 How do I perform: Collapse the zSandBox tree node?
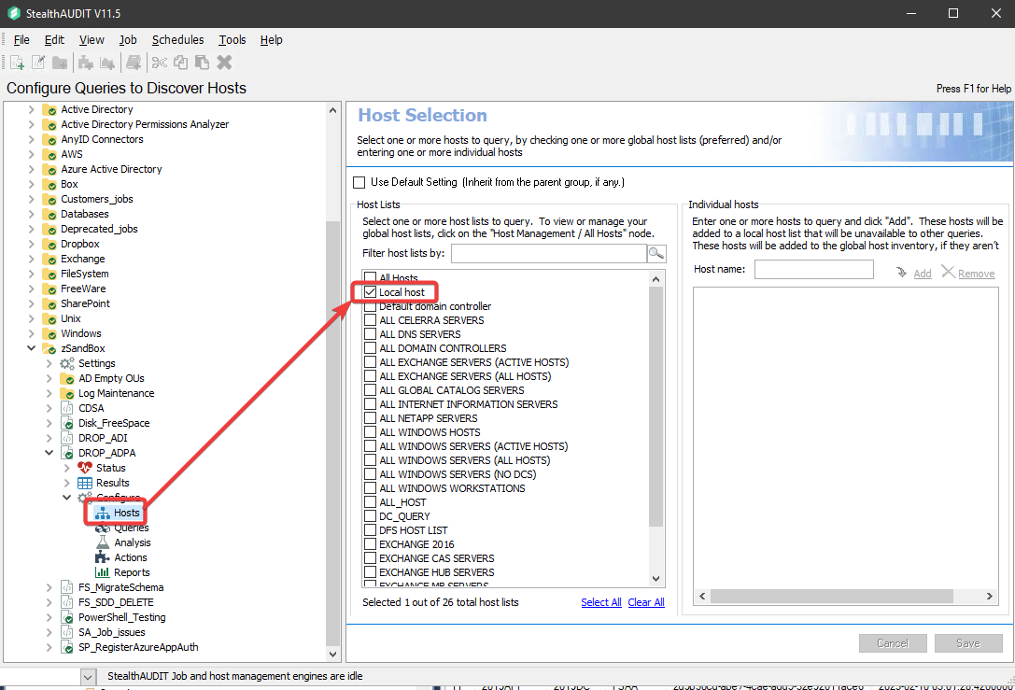pyautogui.click(x=32, y=348)
